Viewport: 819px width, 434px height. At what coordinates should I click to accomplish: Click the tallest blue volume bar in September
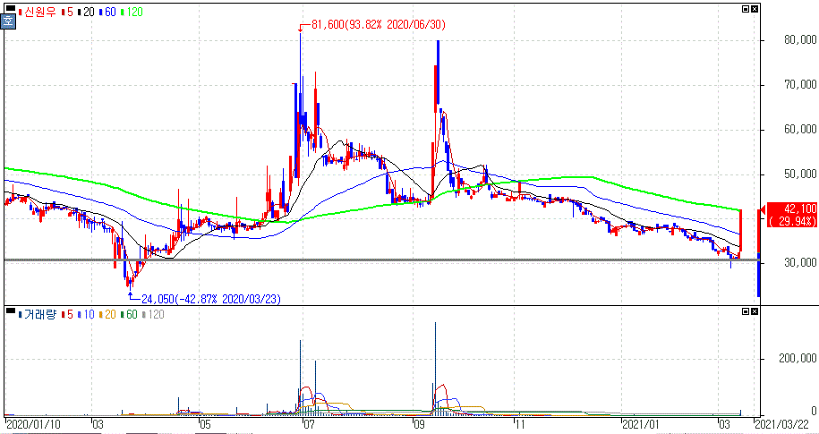click(436, 369)
